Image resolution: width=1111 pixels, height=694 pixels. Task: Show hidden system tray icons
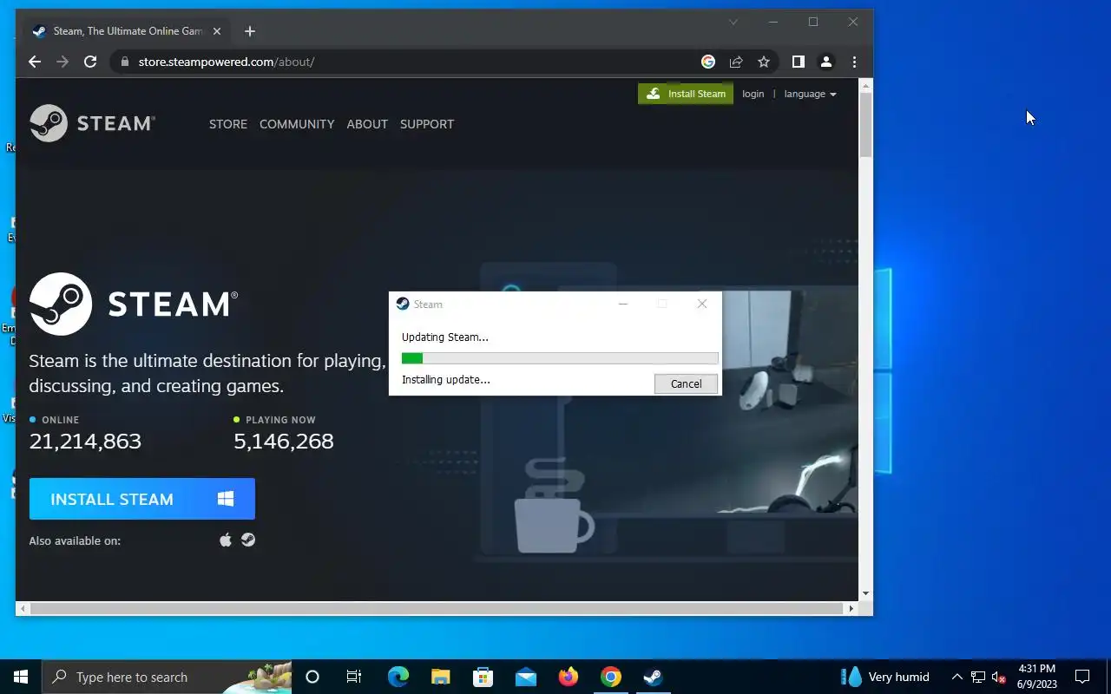point(957,677)
